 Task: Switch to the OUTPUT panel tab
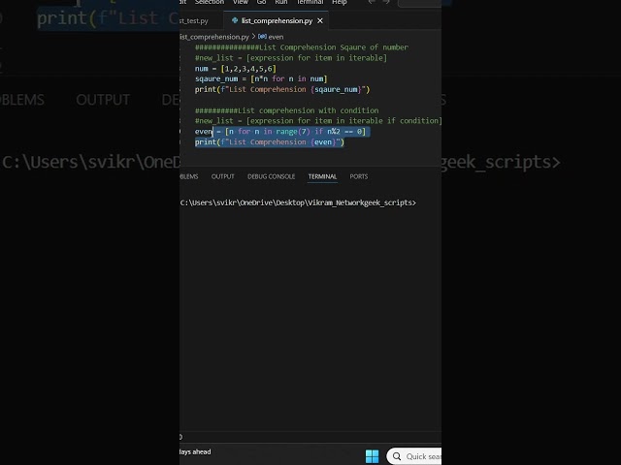pos(222,176)
